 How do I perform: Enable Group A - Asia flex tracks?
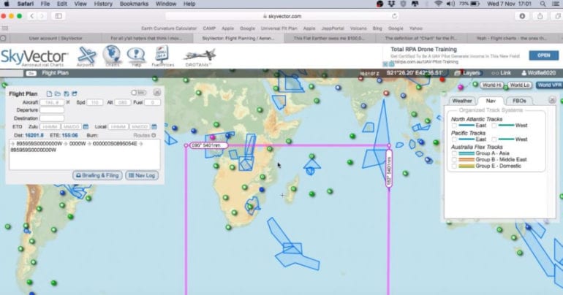point(455,153)
